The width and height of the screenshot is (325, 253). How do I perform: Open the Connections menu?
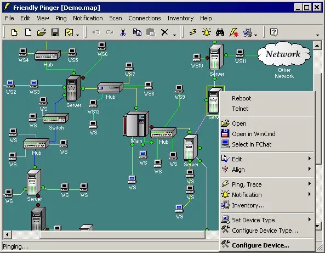[x=145, y=18]
